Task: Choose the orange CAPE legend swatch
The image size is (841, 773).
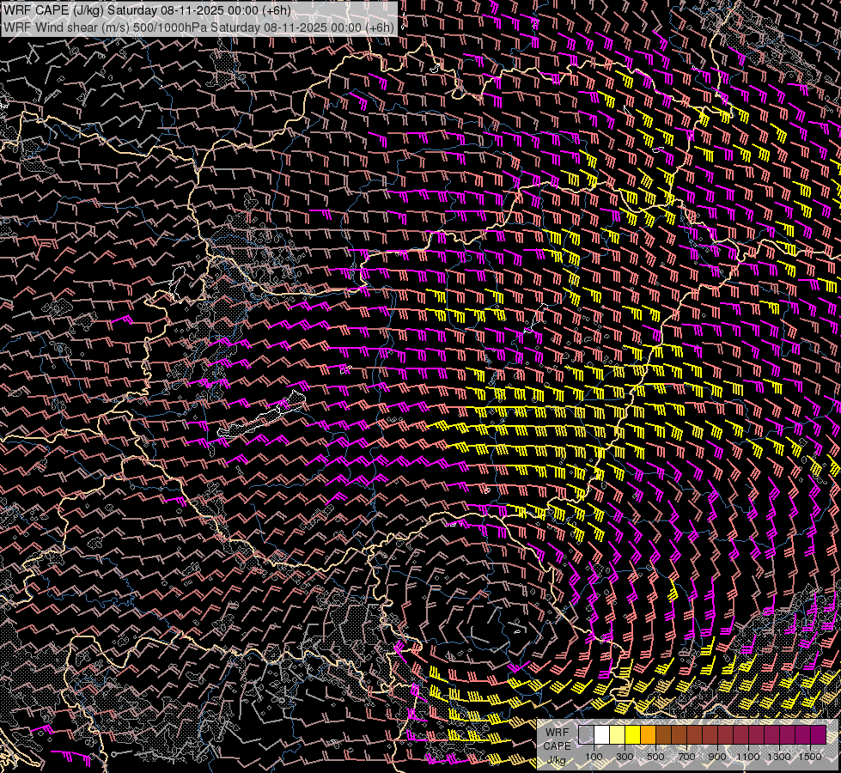Action: pos(648,735)
